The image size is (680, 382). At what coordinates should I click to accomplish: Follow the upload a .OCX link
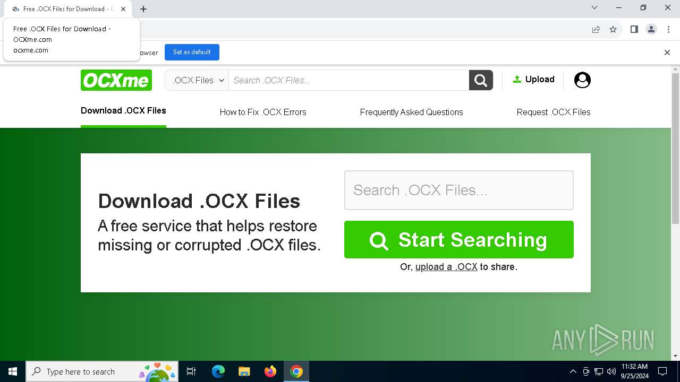[x=446, y=267]
